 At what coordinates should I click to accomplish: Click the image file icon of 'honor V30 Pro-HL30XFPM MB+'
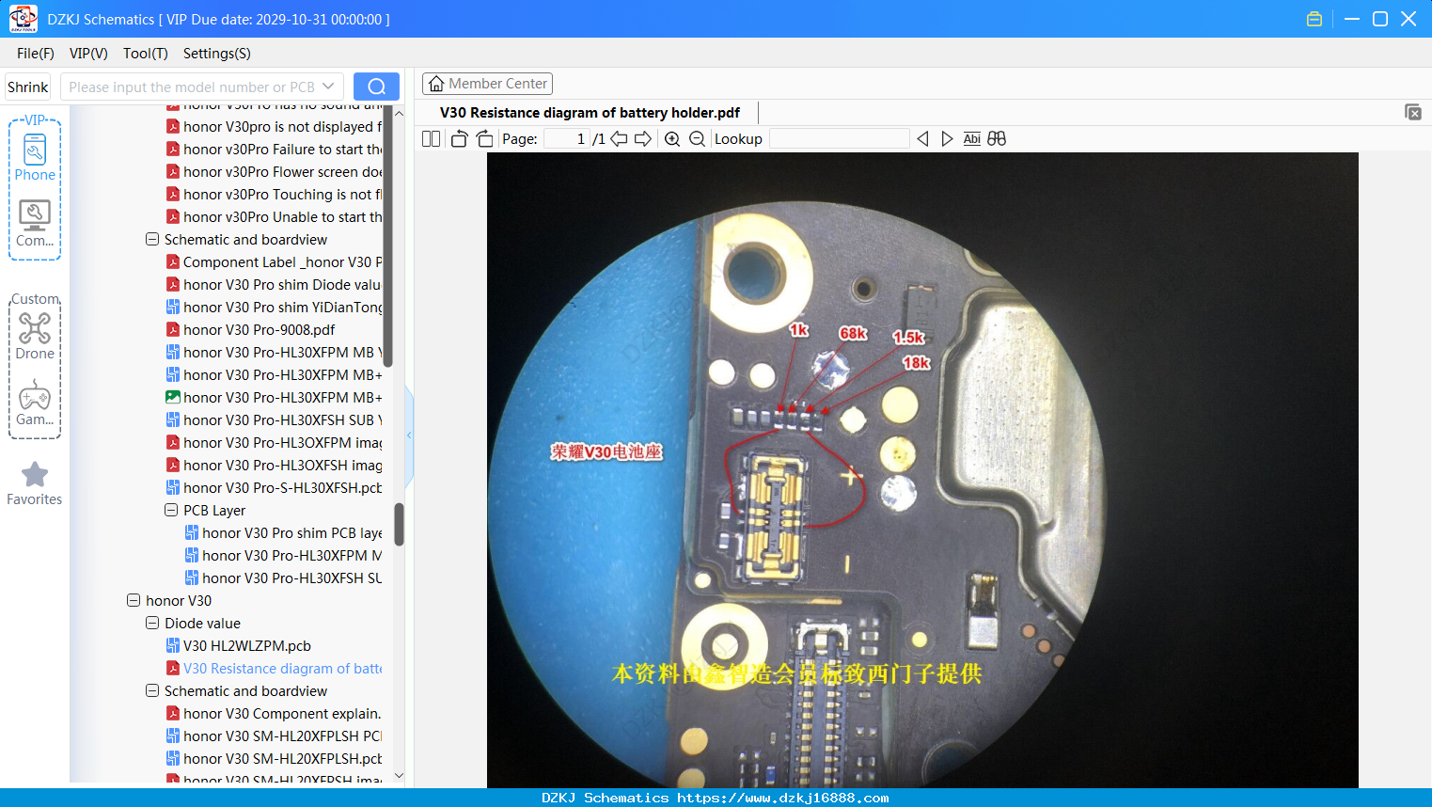point(173,398)
